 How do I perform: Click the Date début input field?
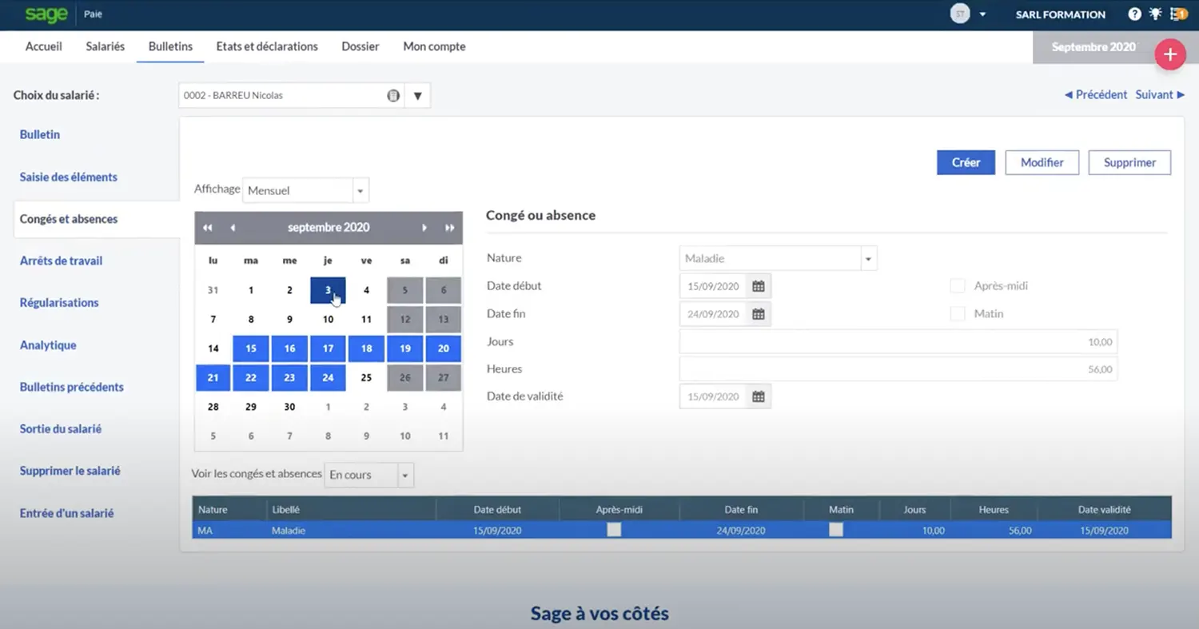[713, 286]
